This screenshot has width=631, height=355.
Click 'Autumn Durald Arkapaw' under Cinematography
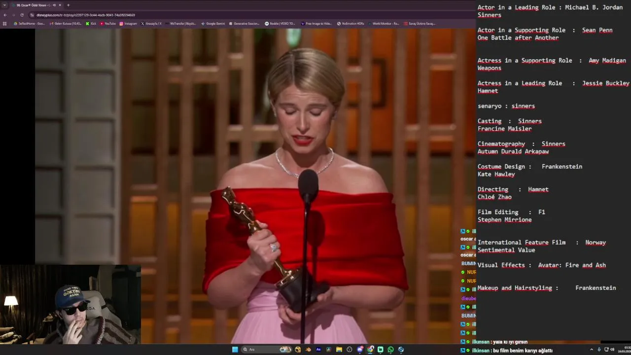513,151
